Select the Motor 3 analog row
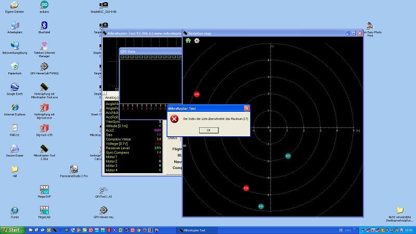The width and height of the screenshot is (416, 234). pos(134,165)
